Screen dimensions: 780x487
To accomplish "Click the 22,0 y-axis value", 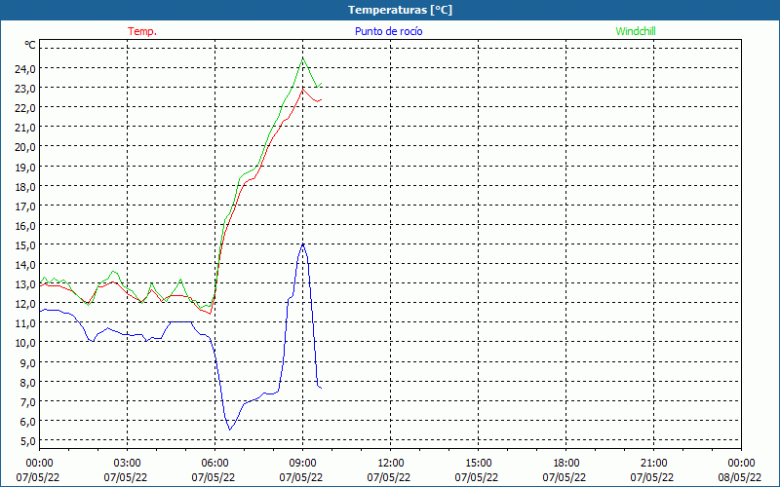I will (x=25, y=108).
